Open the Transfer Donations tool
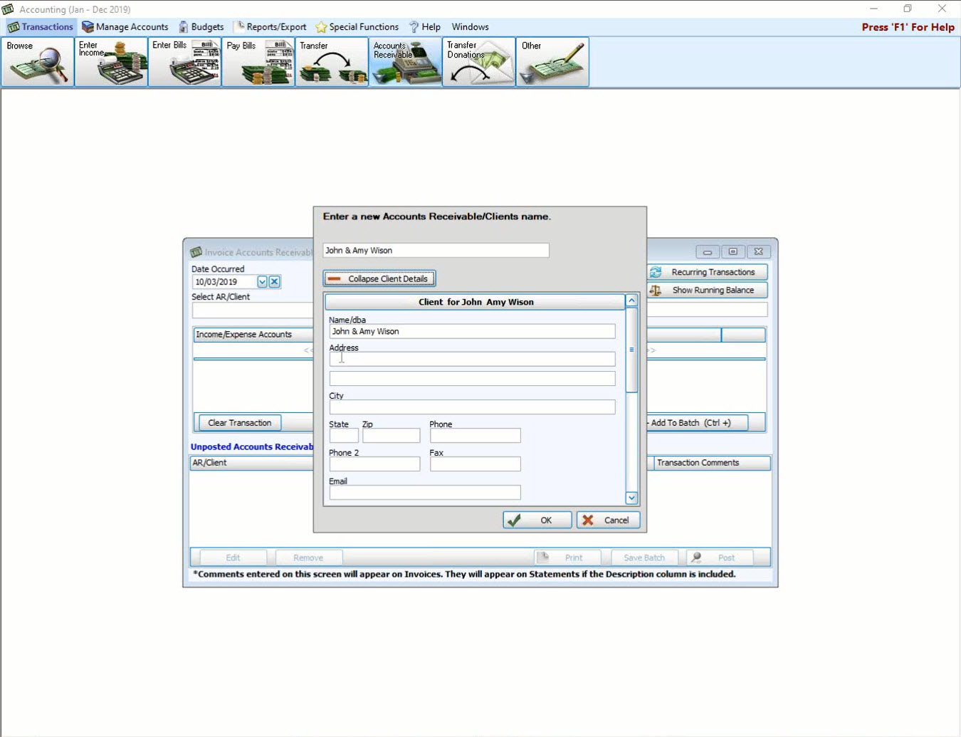Viewport: 961px width, 737px height. click(478, 61)
